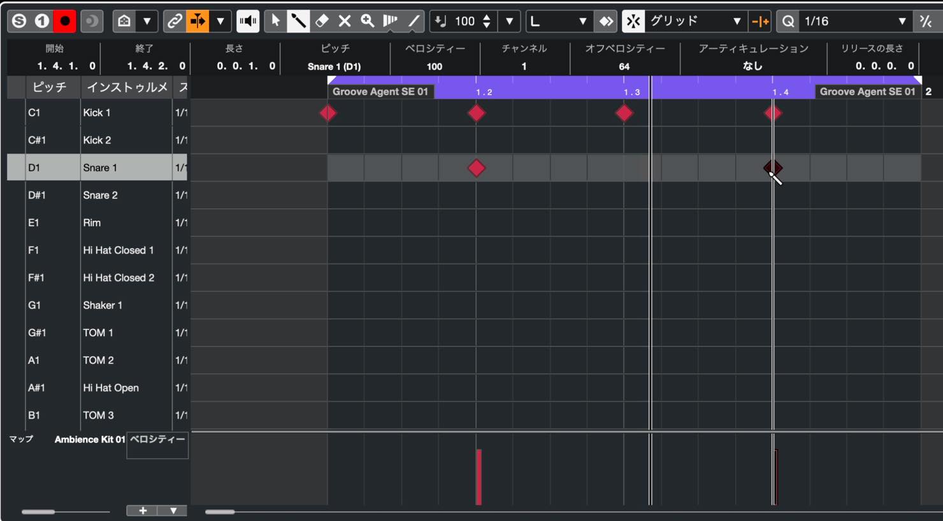Toggle the Snap on/off icon

[x=633, y=21]
